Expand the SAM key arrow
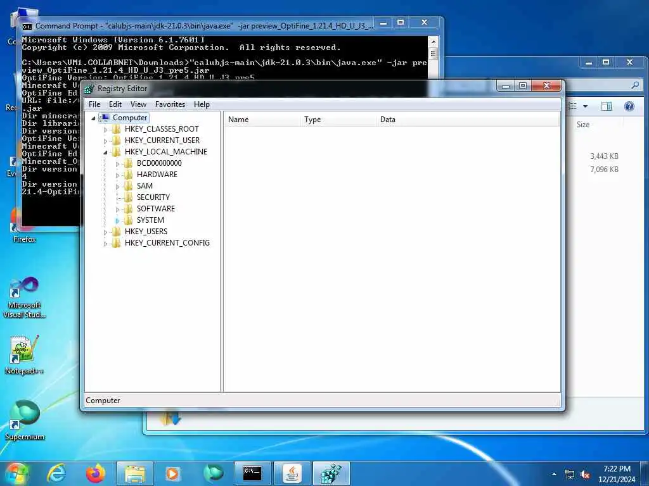This screenshot has height=486, width=649. click(117, 187)
